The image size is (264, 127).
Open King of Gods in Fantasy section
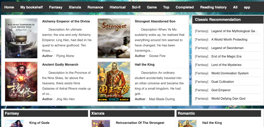[x=39, y=123]
